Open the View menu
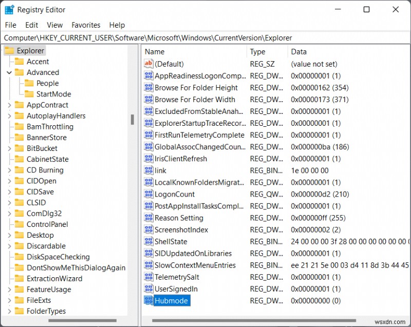 55,25
